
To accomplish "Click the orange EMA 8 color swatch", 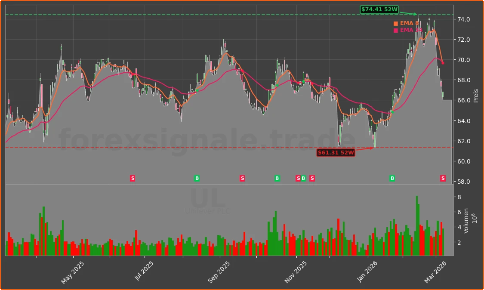I will 395,23.
